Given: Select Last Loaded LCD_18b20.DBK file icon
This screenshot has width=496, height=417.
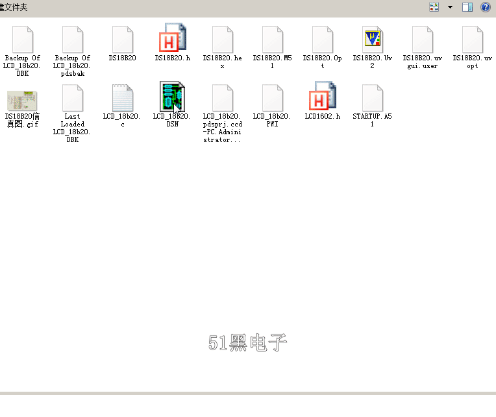Looking at the screenshot, I should pos(73,98).
